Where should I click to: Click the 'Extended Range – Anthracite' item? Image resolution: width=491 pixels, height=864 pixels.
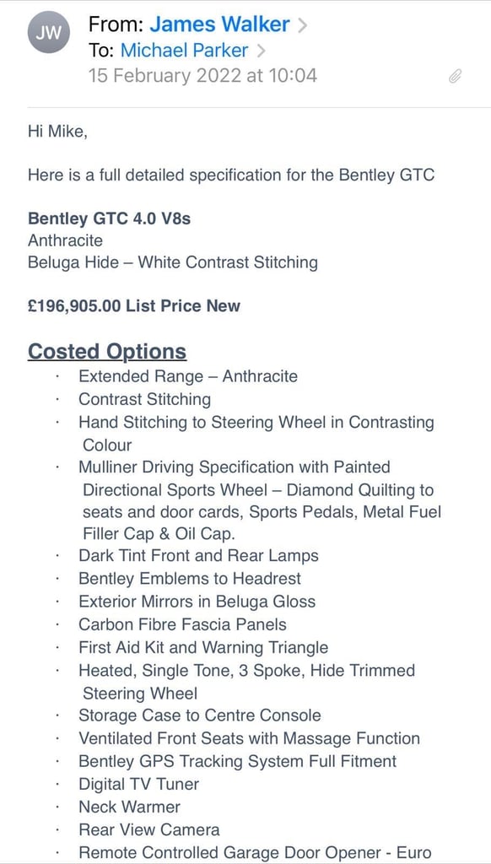(188, 376)
